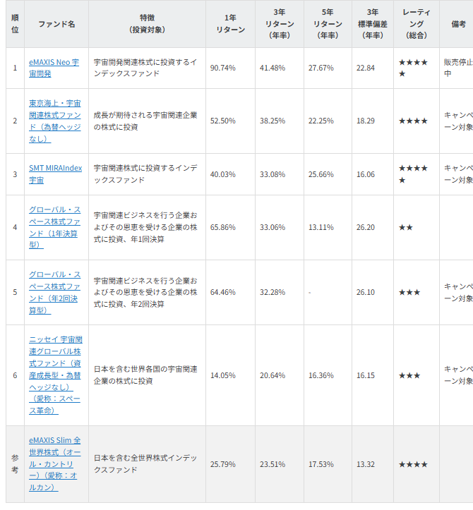The width and height of the screenshot is (473, 510).
Task: Select the 65.86% return value
Action: click(x=222, y=227)
